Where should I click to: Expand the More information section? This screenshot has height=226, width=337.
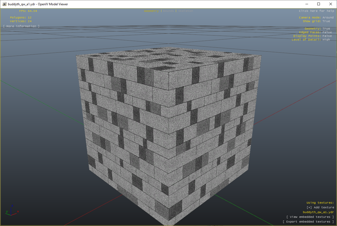coord(21,26)
